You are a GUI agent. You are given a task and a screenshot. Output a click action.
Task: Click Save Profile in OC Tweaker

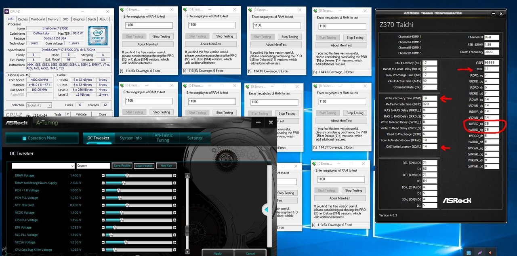pos(122,166)
